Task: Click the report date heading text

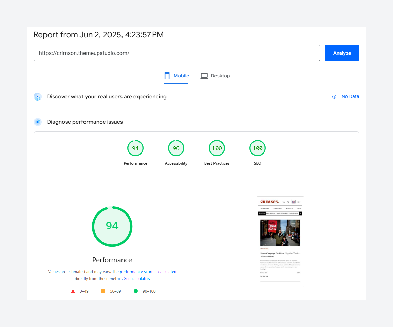Action: [x=98, y=35]
